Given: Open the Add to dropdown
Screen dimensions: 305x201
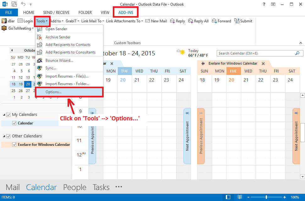Looking at the screenshot, I should [57, 21].
